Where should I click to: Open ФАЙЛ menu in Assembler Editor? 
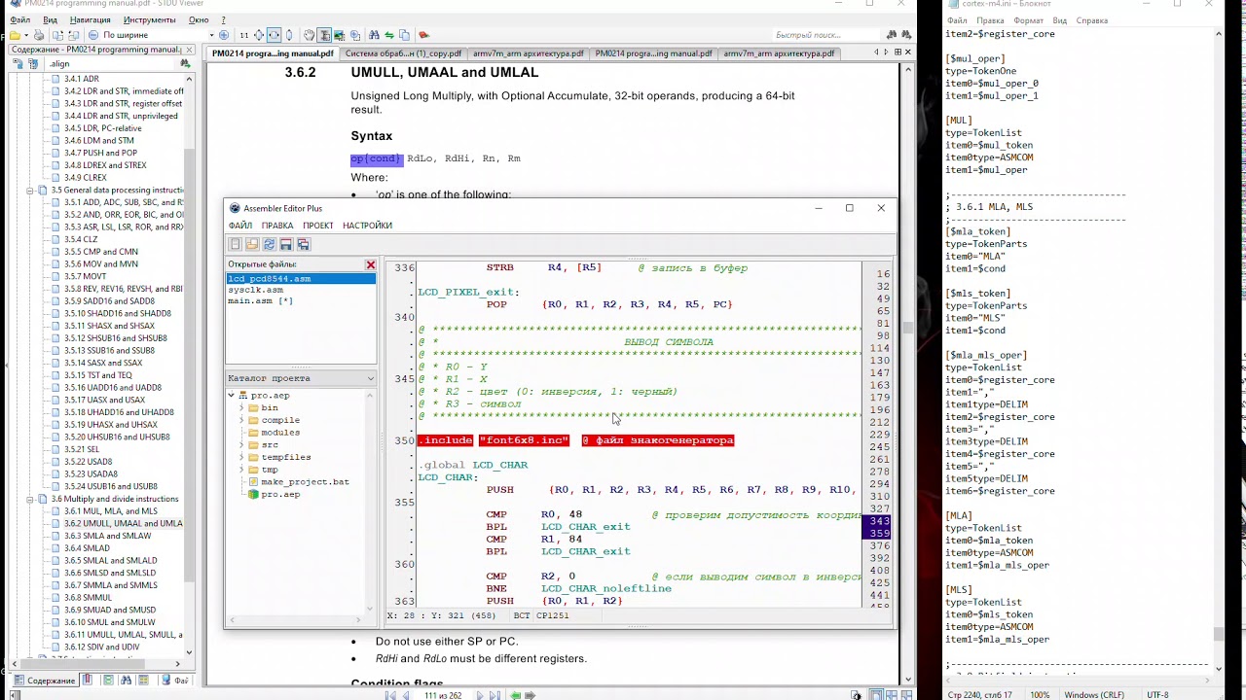click(x=239, y=226)
